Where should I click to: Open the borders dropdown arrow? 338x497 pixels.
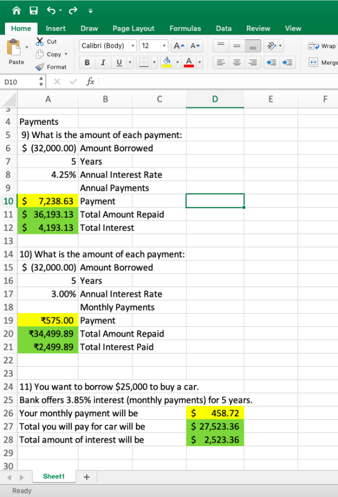[155, 63]
